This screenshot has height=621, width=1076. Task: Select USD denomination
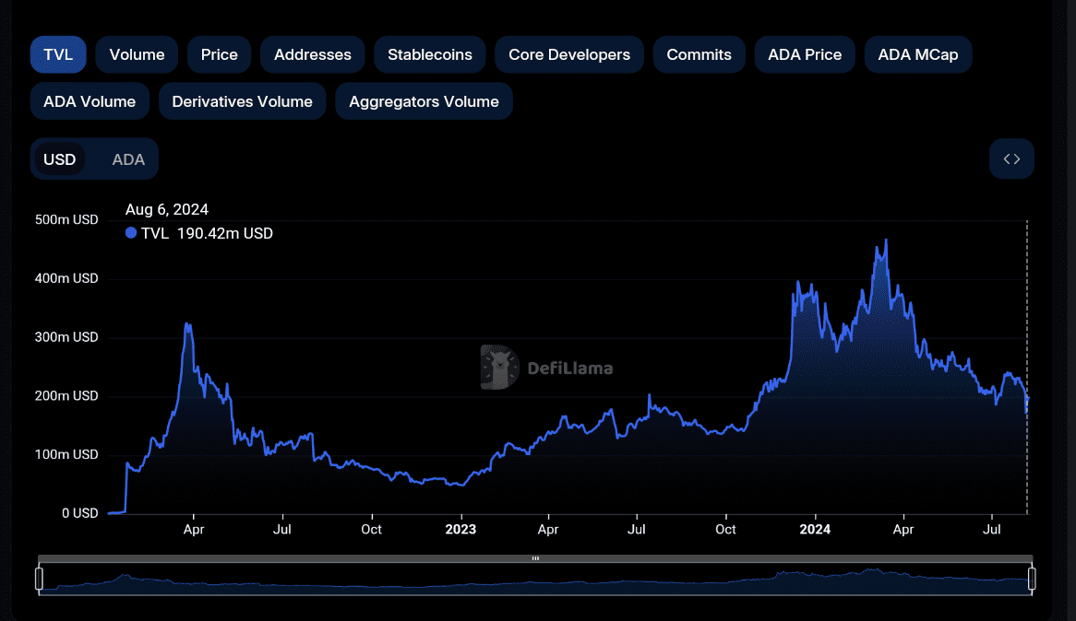click(60, 158)
